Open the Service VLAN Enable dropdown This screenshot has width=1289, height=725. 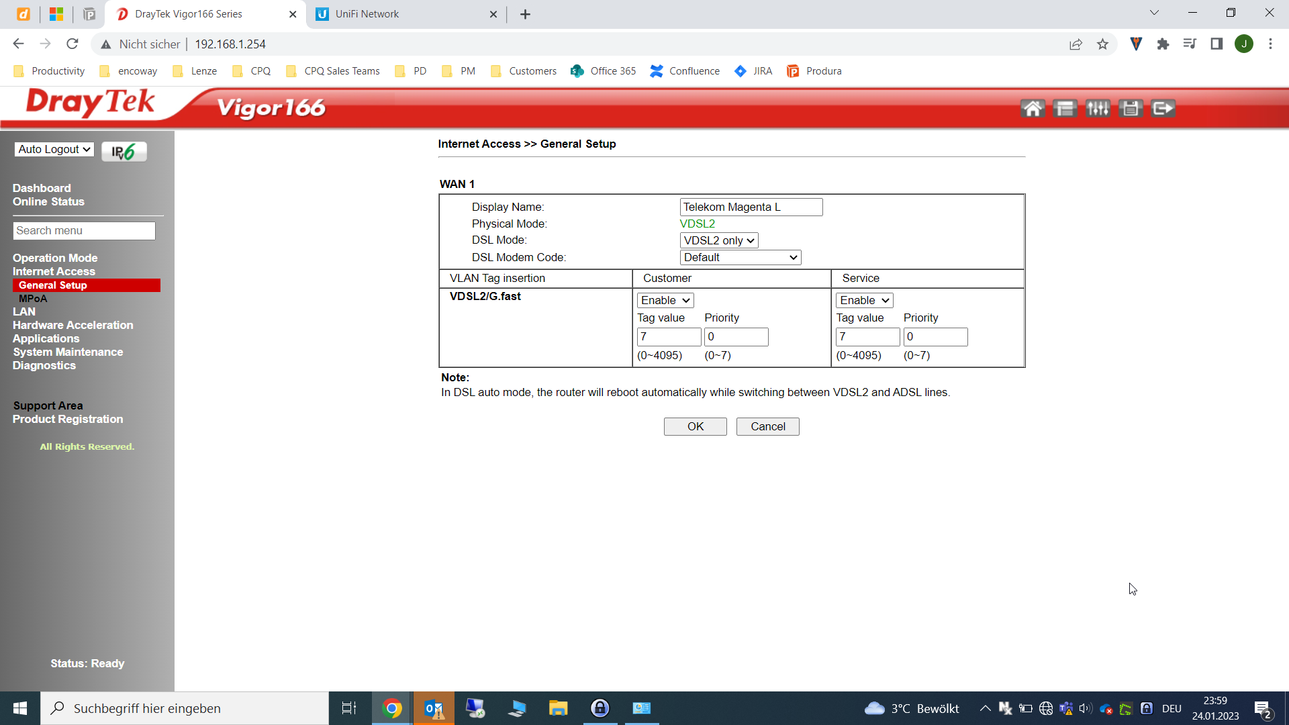pos(865,300)
